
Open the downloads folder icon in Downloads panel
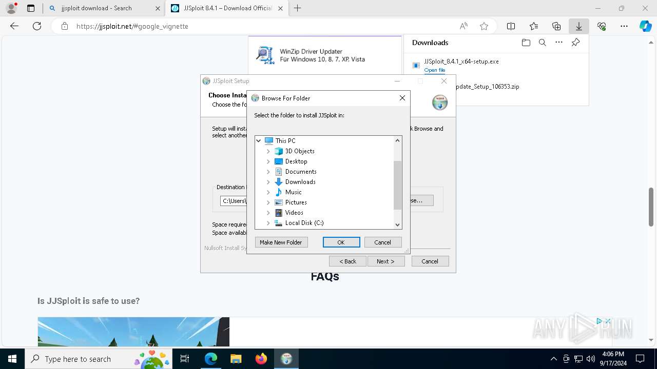click(526, 43)
